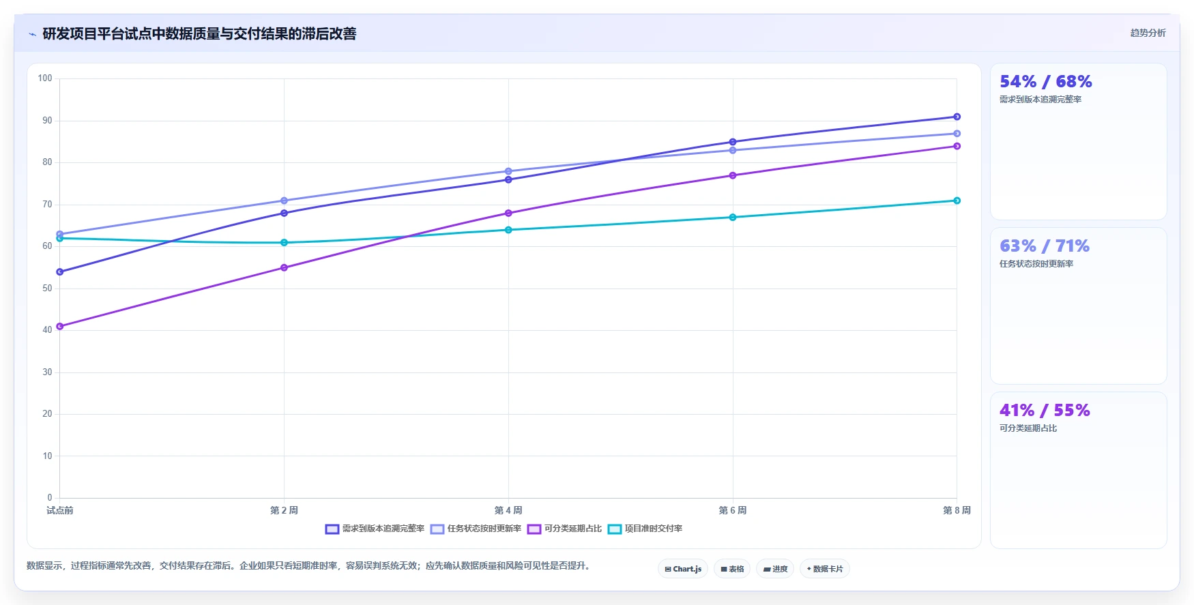Click the 第 8 周 x-axis label
Viewport: 1194px width, 605px height.
(x=957, y=510)
